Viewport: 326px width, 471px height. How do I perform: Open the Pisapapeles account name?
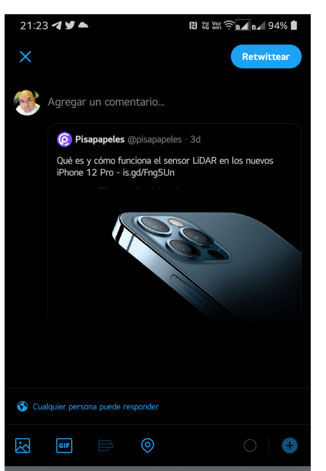coord(100,139)
